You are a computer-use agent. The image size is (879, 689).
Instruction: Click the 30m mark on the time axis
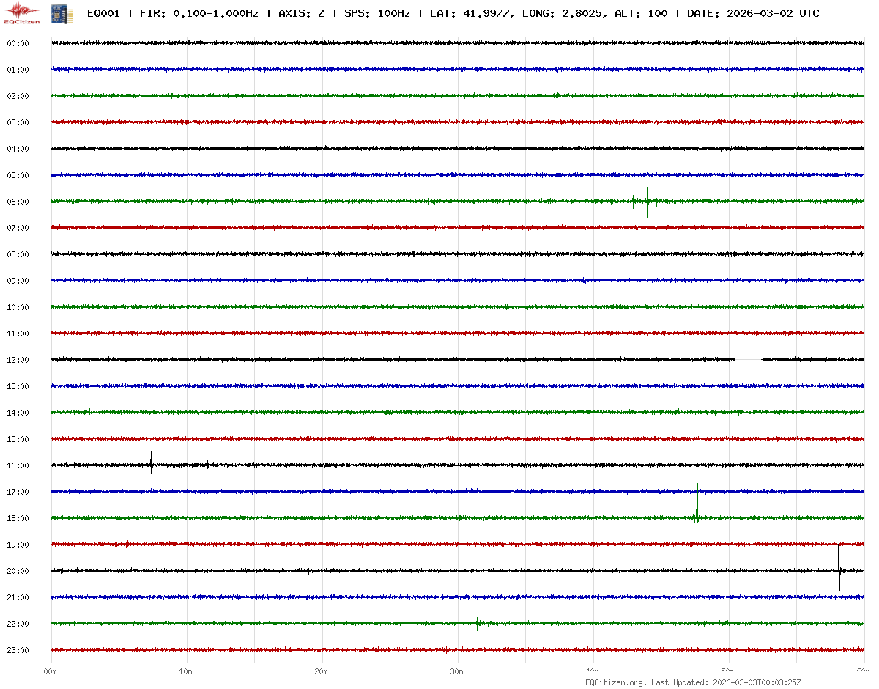click(x=457, y=671)
